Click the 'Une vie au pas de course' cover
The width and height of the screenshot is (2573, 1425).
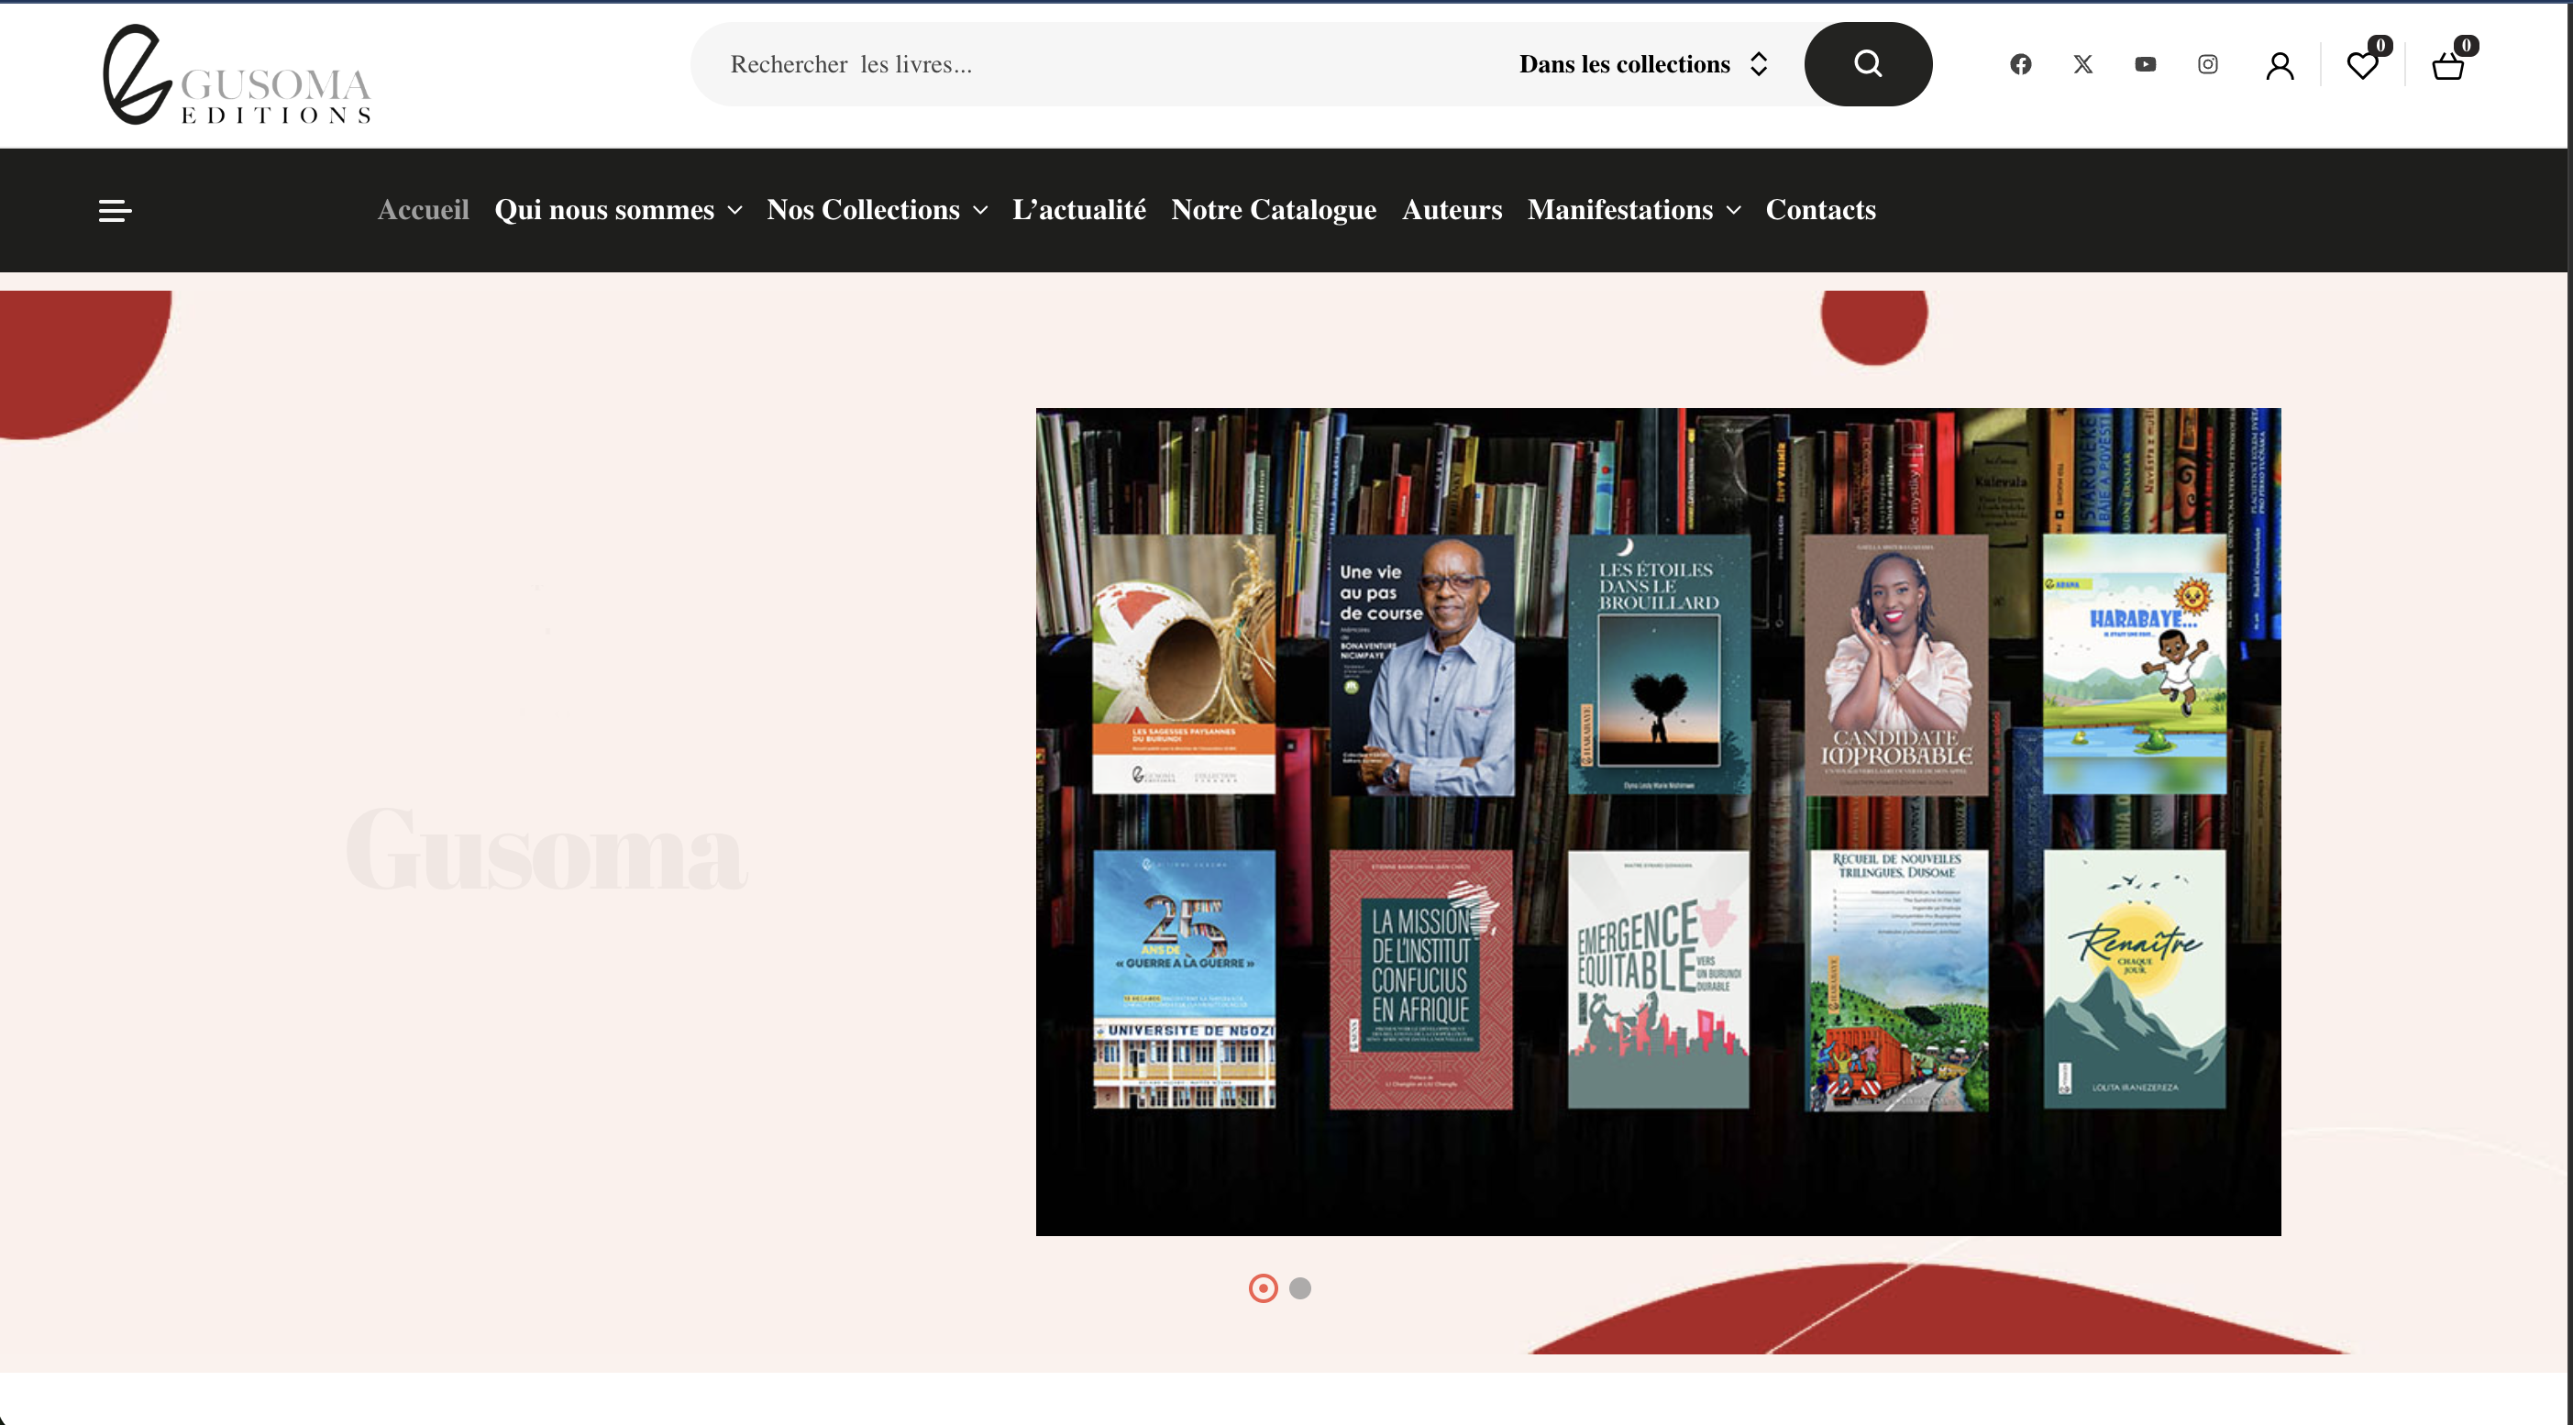pyautogui.click(x=1421, y=664)
